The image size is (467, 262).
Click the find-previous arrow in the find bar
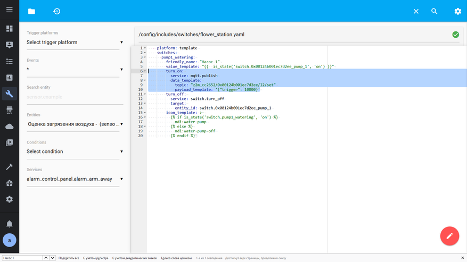pos(46,258)
